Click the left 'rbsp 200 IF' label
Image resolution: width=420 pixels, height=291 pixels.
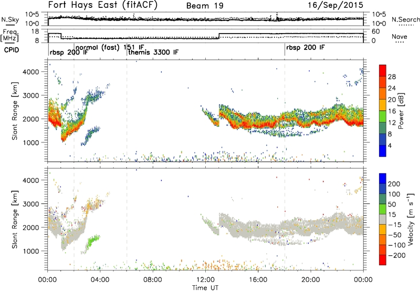(69, 52)
